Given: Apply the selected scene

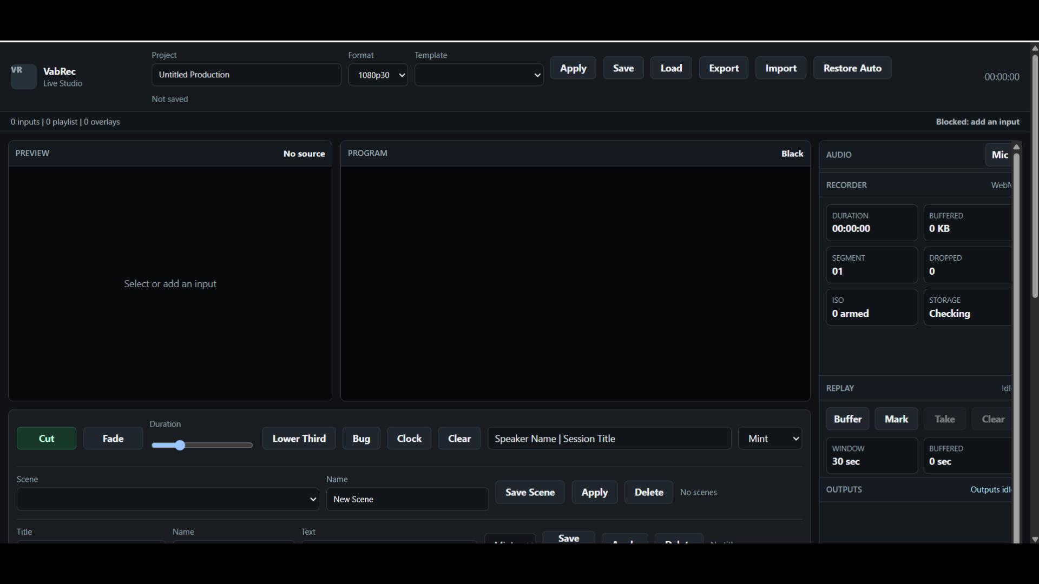Looking at the screenshot, I should click(x=595, y=492).
